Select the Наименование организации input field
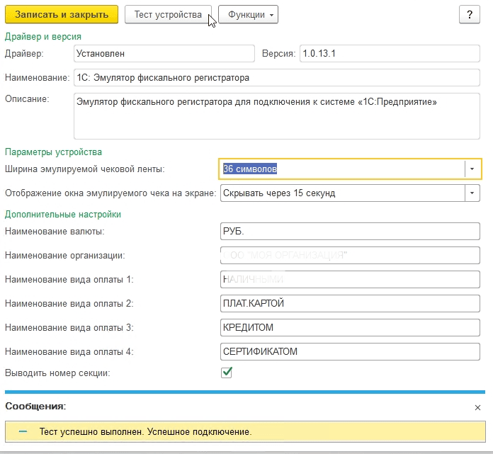Screen dimensions: 493x454 coord(350,256)
